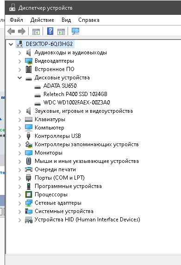
Task: Expand the Мониторы category arrow
Action: coord(20,153)
